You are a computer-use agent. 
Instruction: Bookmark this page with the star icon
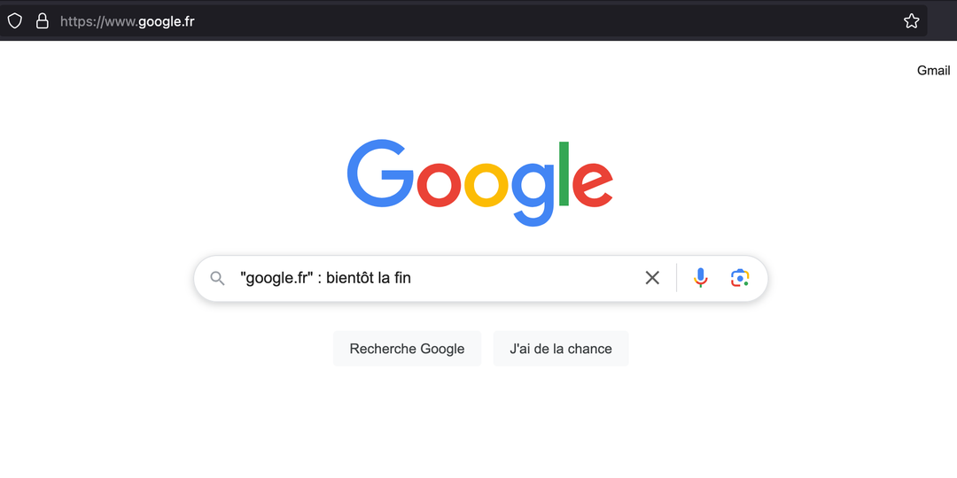click(911, 21)
